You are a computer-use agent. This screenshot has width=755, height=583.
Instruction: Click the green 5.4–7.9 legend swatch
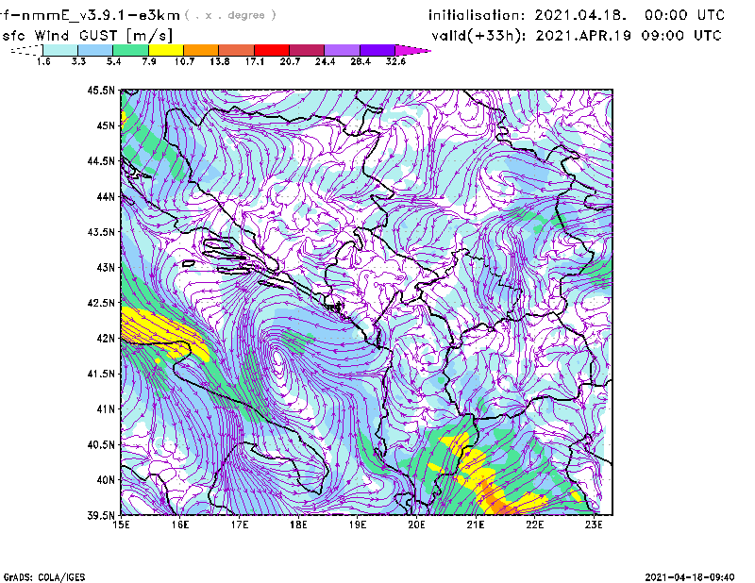131,50
